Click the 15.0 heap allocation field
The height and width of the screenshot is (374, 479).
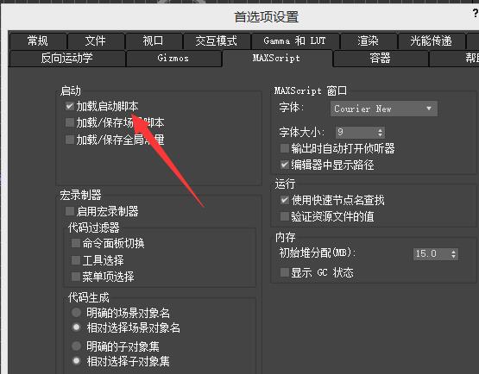click(432, 254)
